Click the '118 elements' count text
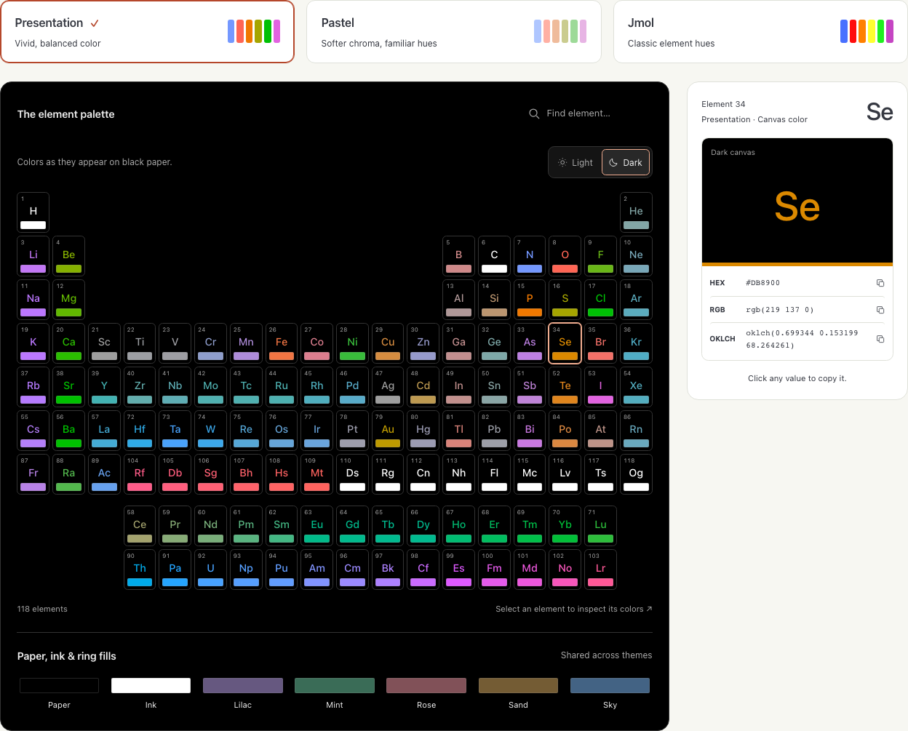Image resolution: width=908 pixels, height=731 pixels. coord(42,609)
